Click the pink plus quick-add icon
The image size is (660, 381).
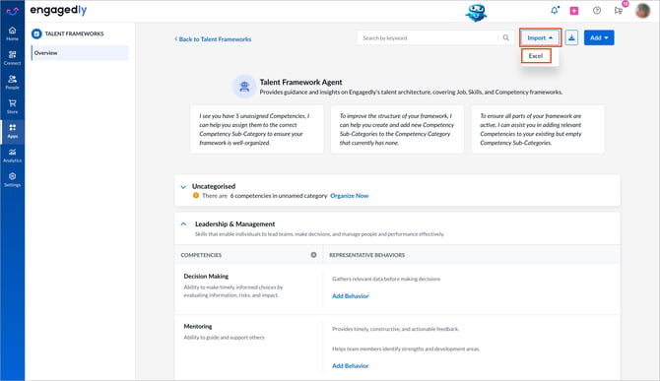574,11
